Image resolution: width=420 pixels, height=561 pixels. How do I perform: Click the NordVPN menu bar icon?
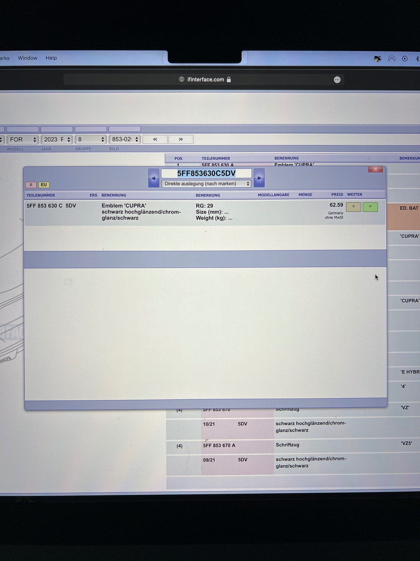(392, 59)
